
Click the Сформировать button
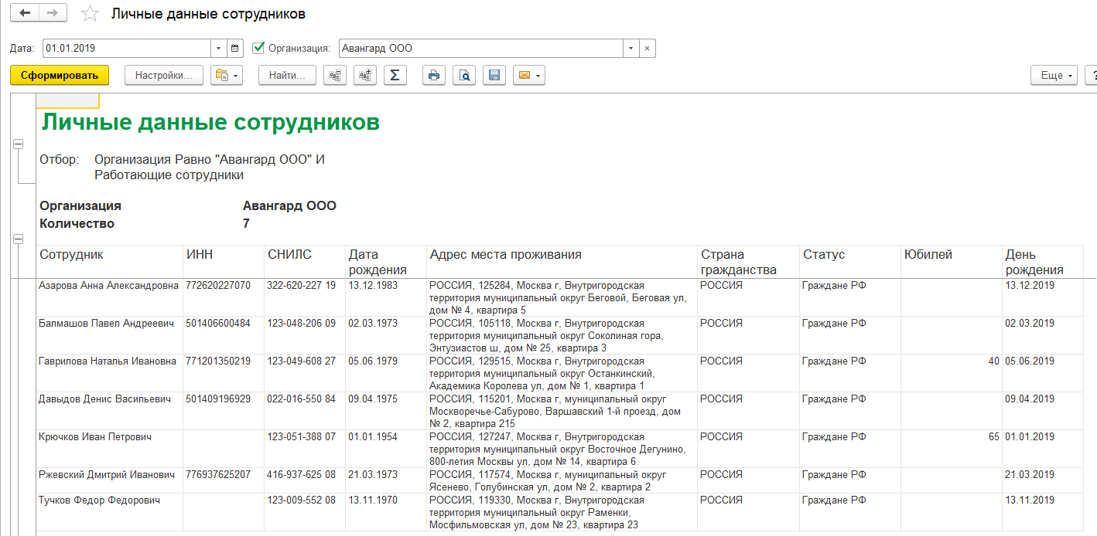tap(60, 75)
